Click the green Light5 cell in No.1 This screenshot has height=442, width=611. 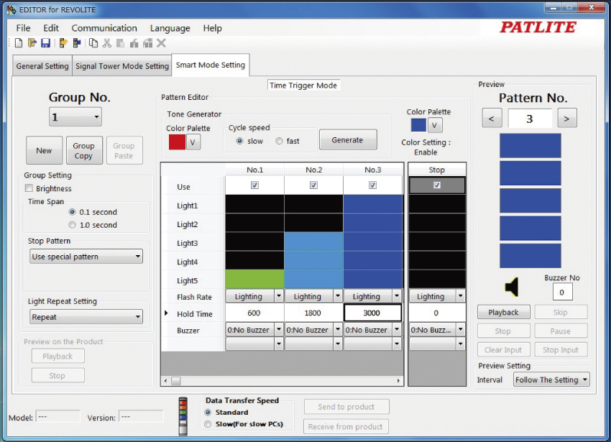(x=254, y=280)
